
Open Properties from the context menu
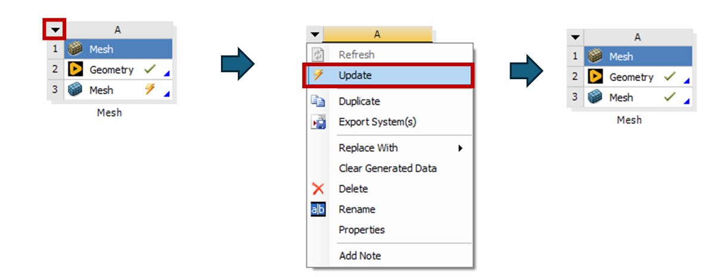coord(362,230)
